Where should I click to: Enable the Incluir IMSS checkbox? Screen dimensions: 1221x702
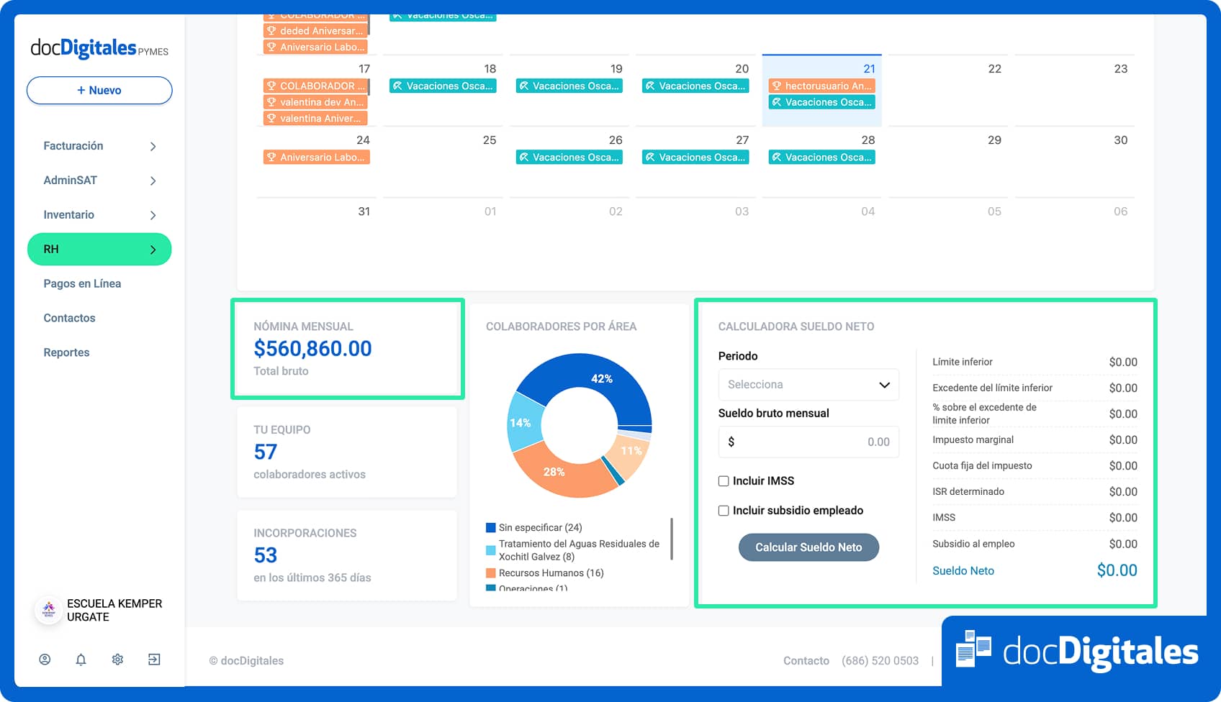coord(724,481)
